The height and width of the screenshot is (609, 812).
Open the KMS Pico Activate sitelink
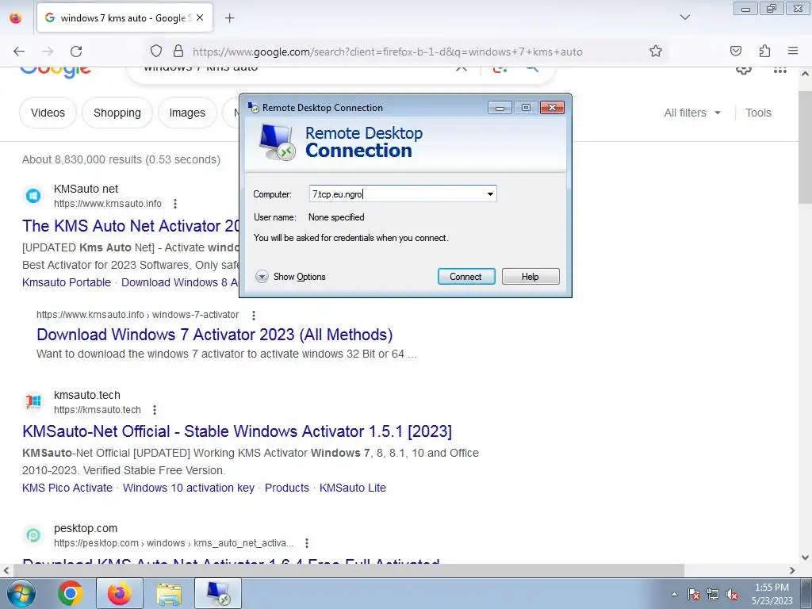(x=67, y=488)
